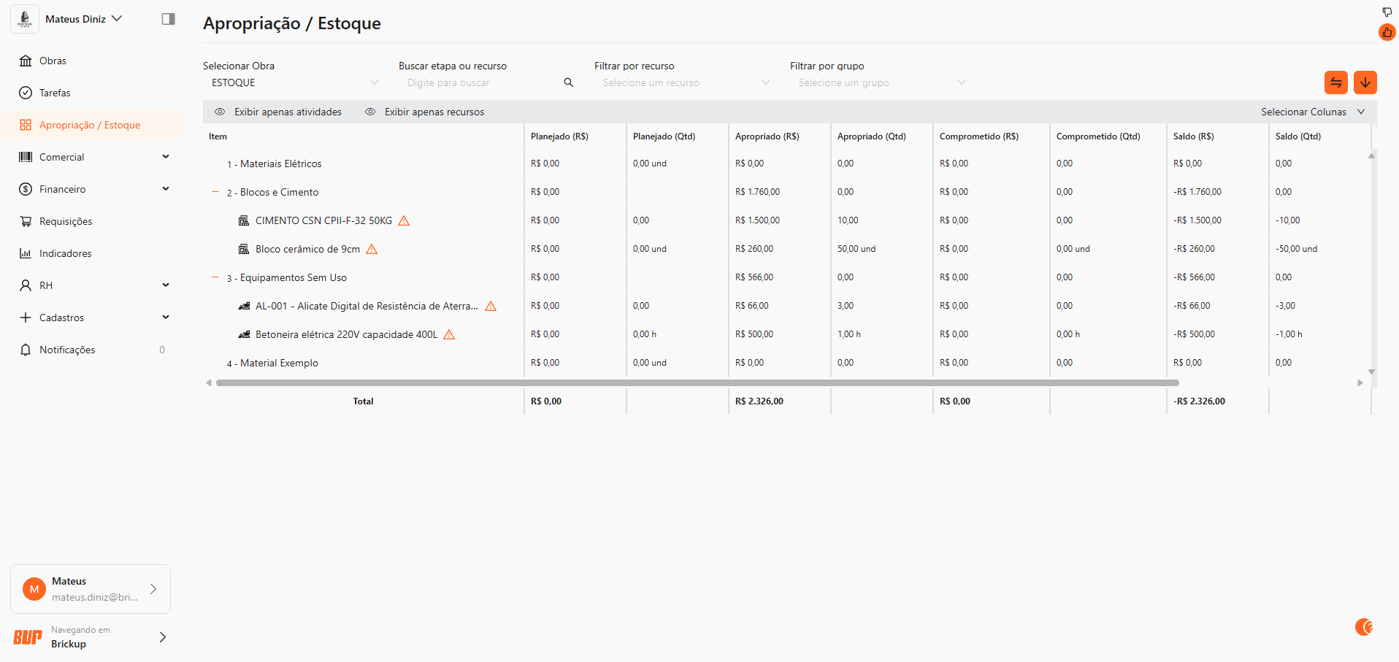Click the thumbs-down feedback icon
Image resolution: width=1399 pixels, height=662 pixels.
(1387, 12)
